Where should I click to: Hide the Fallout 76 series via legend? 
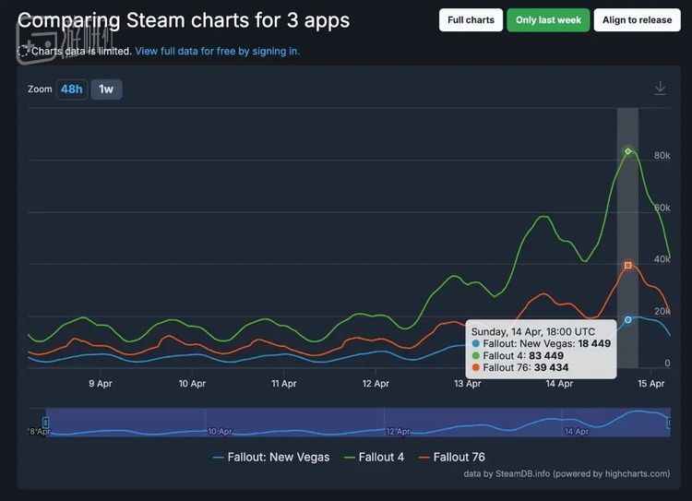(x=452, y=458)
